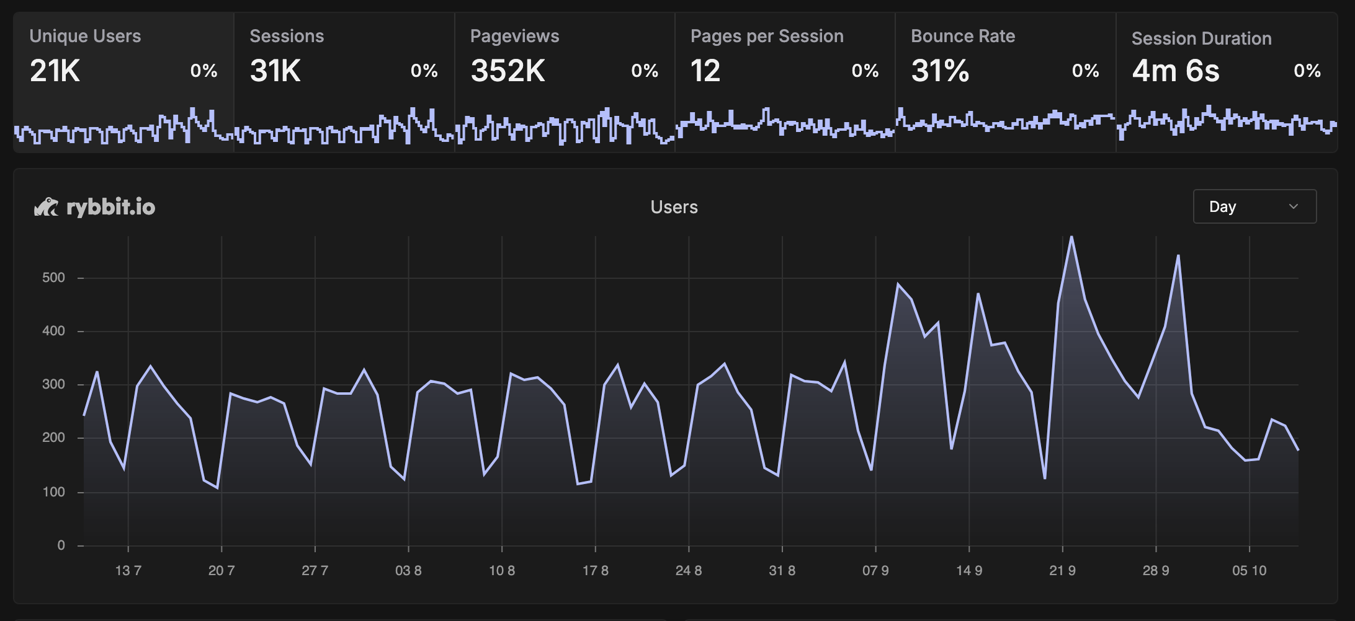The width and height of the screenshot is (1355, 621).
Task: Select the Unique Users metric card
Action: click(x=123, y=56)
